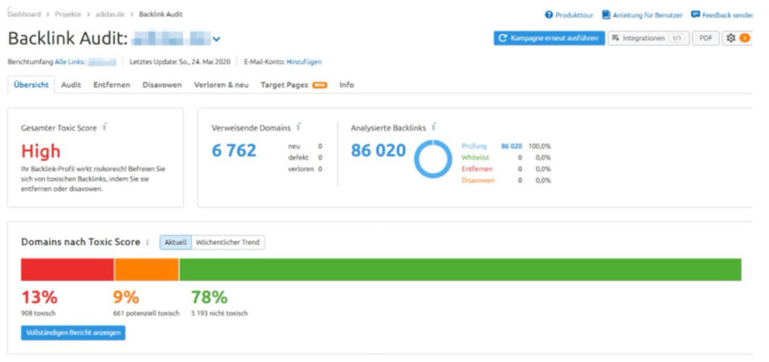Click the 5 193 nicht toxisch label
769x362 pixels.
pyautogui.click(x=219, y=313)
